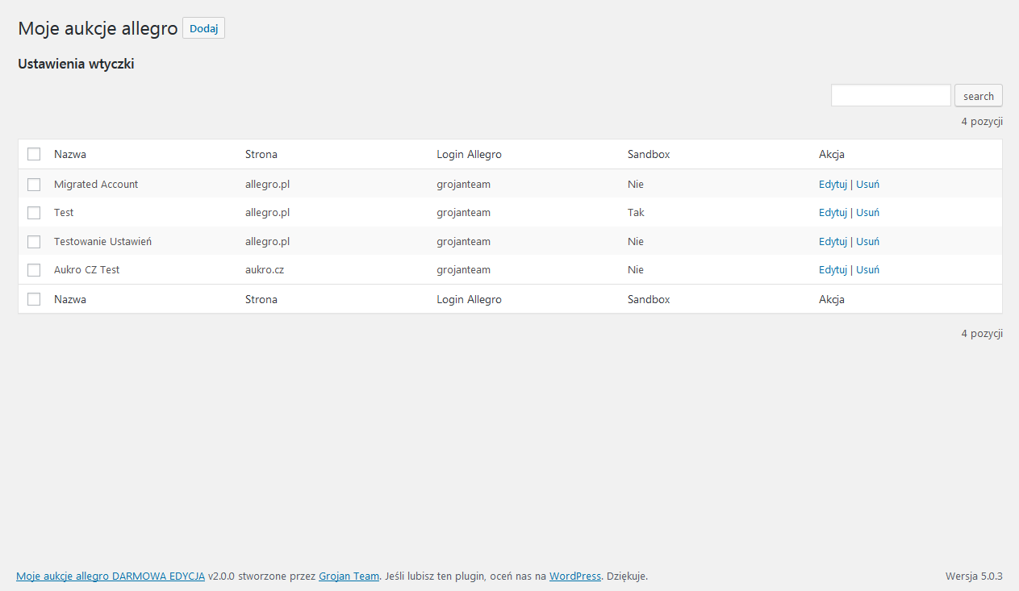Click the 4 pozycji count above table
The width and height of the screenshot is (1019, 591).
pyautogui.click(x=982, y=122)
